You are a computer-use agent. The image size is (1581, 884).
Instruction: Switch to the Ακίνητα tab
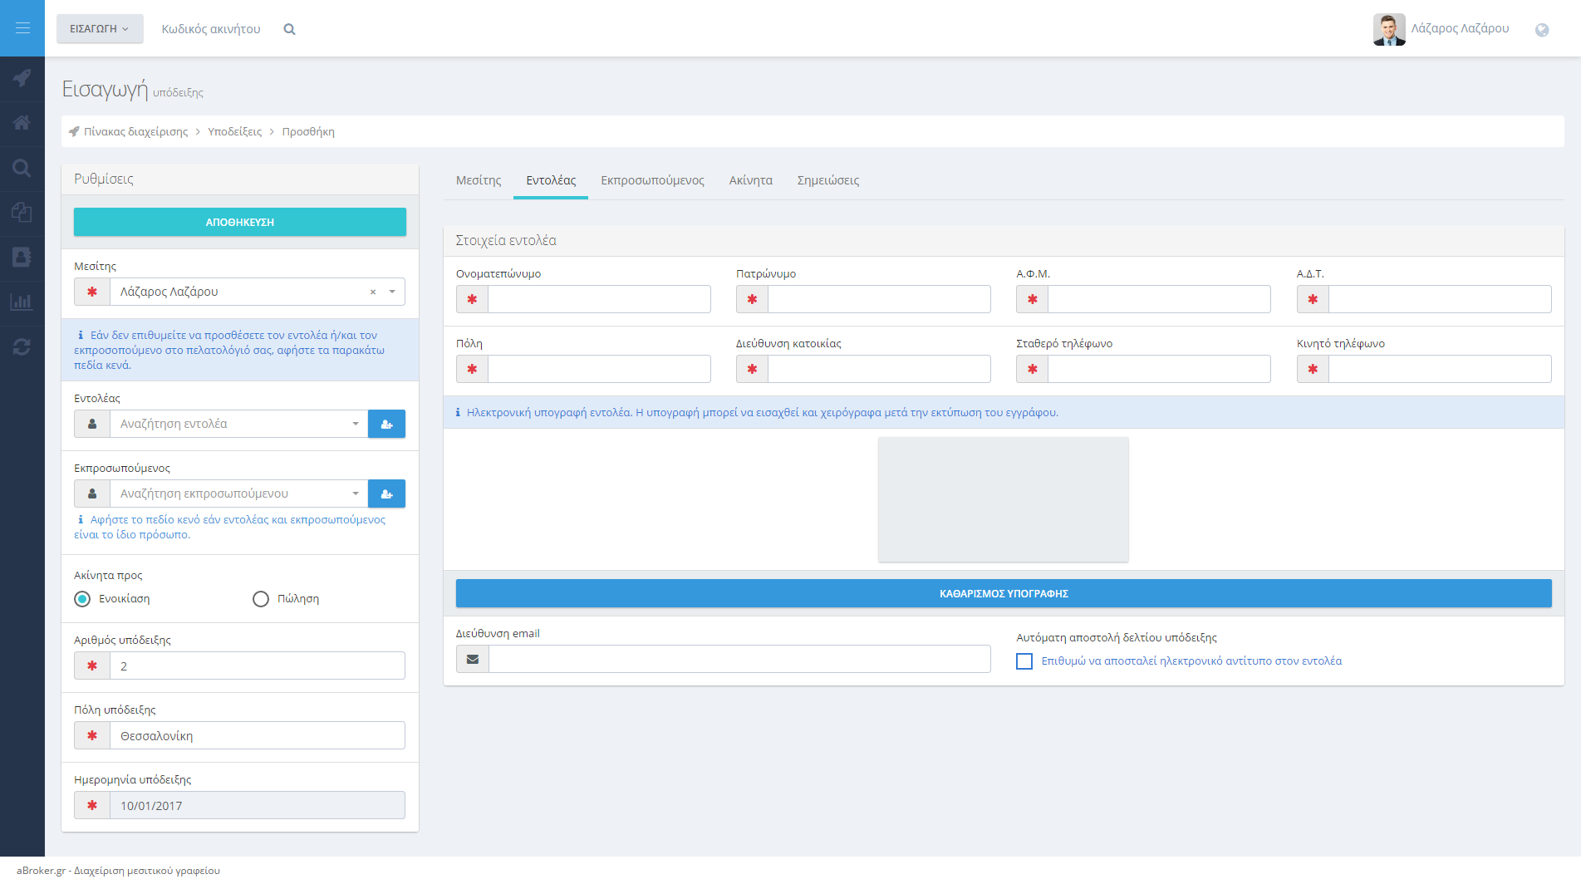[750, 180]
